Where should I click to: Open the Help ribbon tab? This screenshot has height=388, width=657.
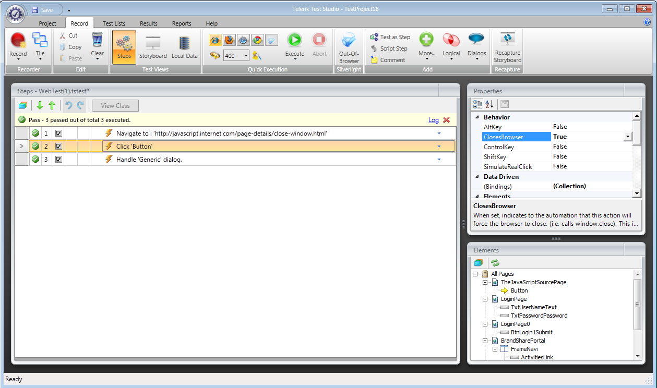pos(211,23)
